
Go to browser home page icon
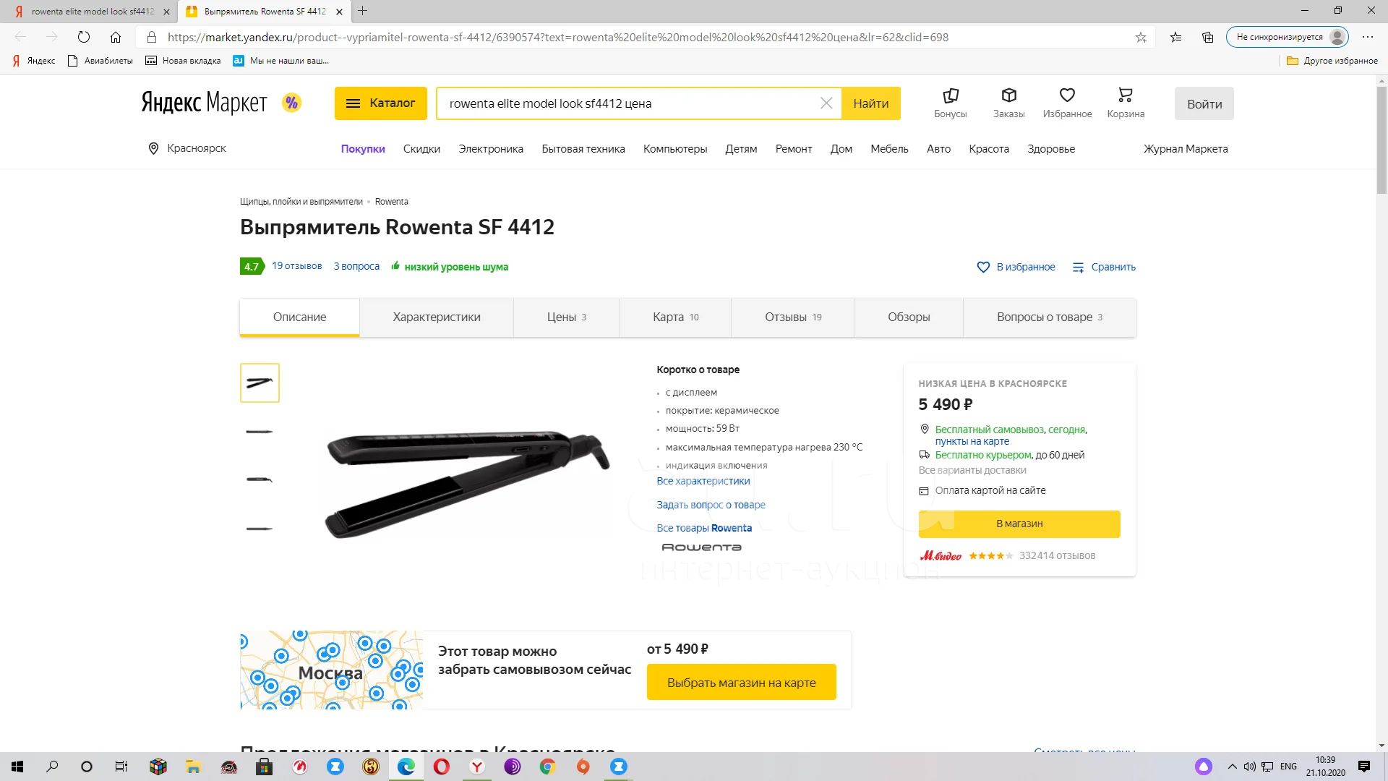coord(116,37)
